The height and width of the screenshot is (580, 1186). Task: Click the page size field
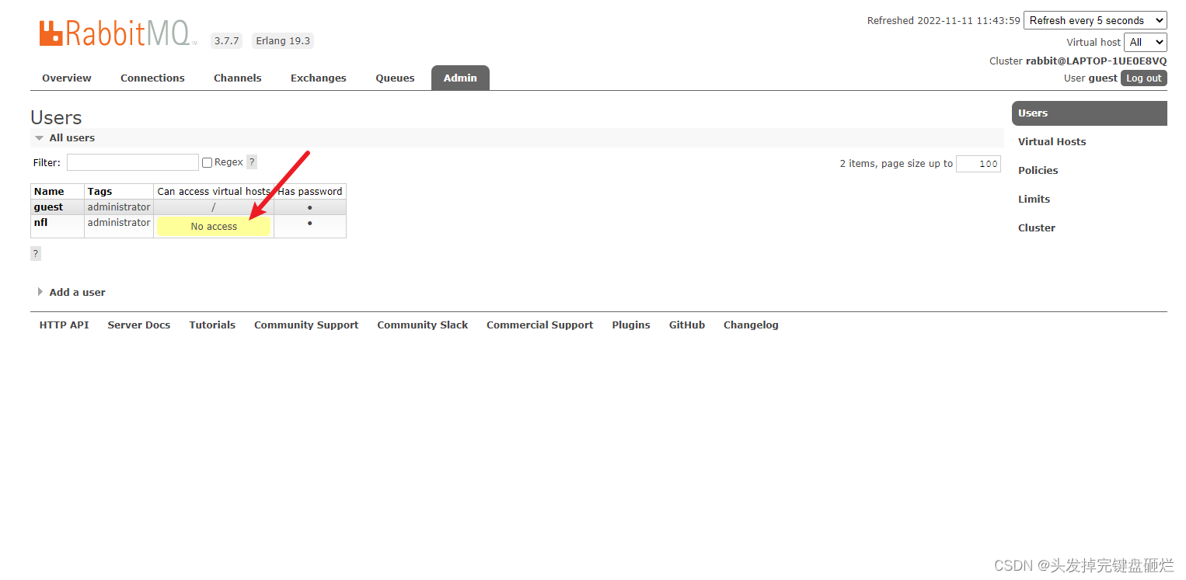pos(978,164)
